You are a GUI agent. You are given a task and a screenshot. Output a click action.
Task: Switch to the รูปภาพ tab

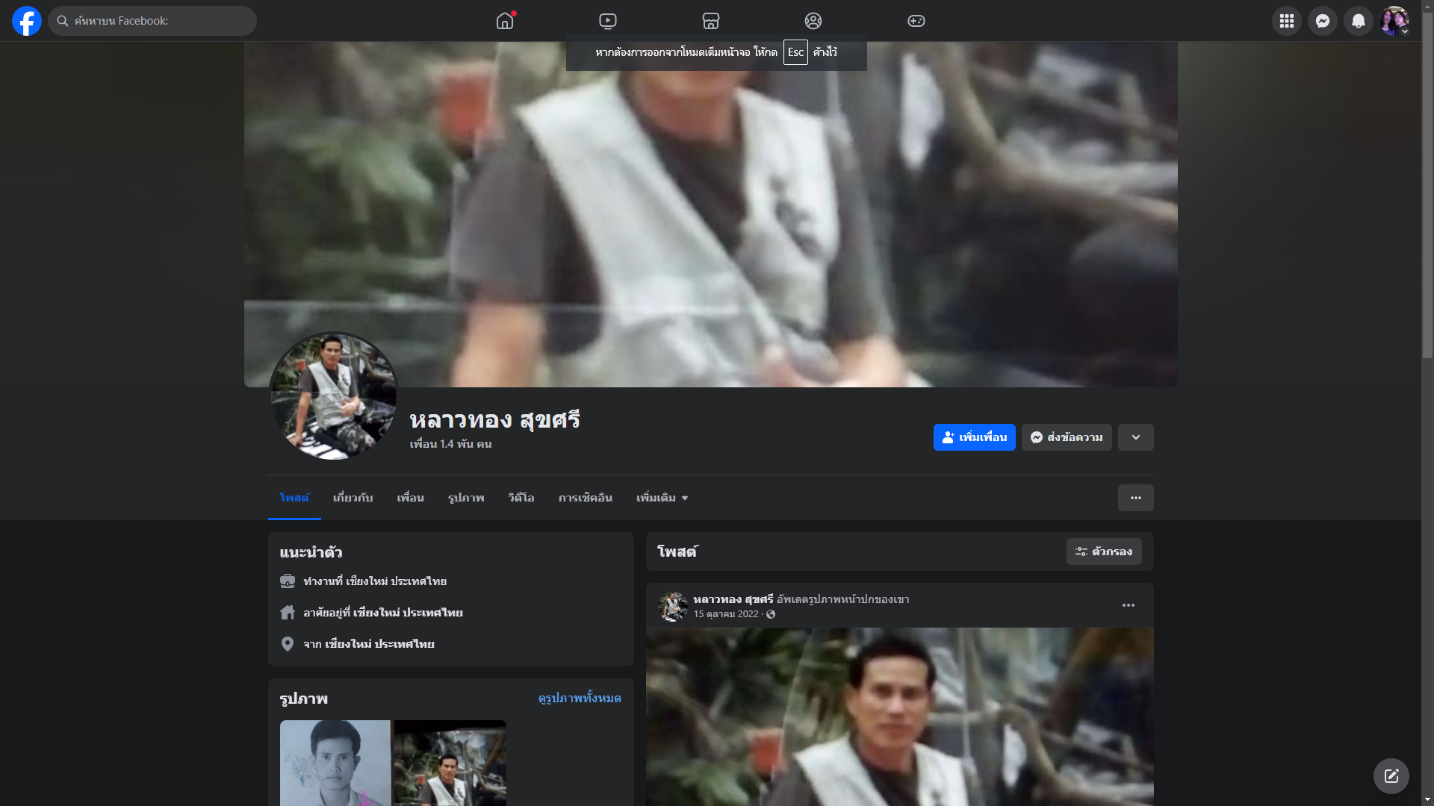tap(466, 498)
